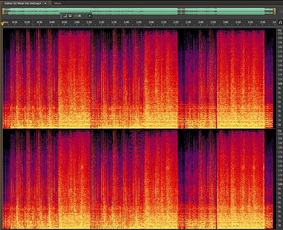Click the yellow playhead marker at start

click(2, 24)
